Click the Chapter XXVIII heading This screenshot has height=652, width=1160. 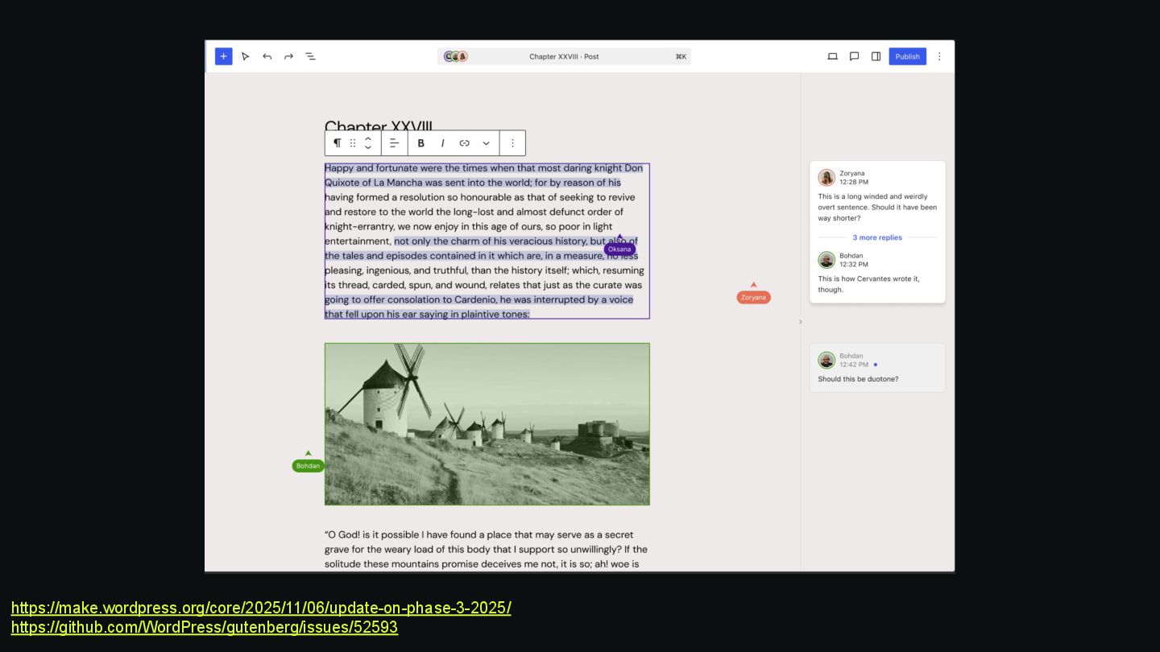[x=379, y=126]
